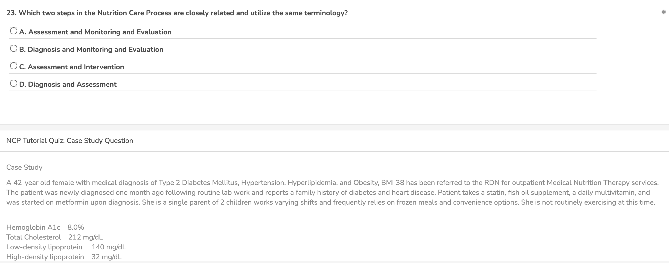The width and height of the screenshot is (669, 263).
Task: Select radio button for option B
Action: pos(14,49)
